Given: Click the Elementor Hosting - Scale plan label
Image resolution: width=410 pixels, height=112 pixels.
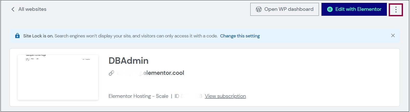Looking at the screenshot, I should pos(138,96).
